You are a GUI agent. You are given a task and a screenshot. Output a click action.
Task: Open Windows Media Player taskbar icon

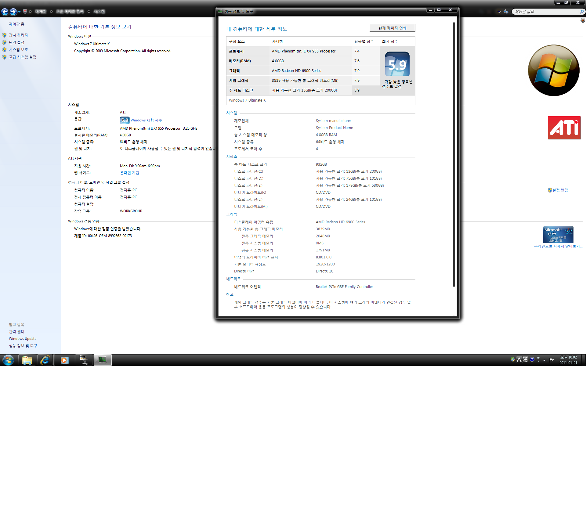coord(64,360)
